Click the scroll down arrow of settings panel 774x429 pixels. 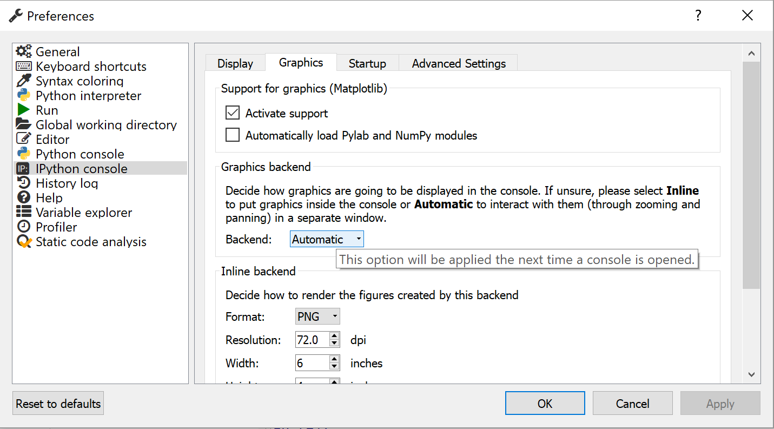pos(751,374)
